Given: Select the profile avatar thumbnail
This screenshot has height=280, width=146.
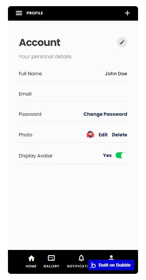Looking at the screenshot, I should click(90, 135).
